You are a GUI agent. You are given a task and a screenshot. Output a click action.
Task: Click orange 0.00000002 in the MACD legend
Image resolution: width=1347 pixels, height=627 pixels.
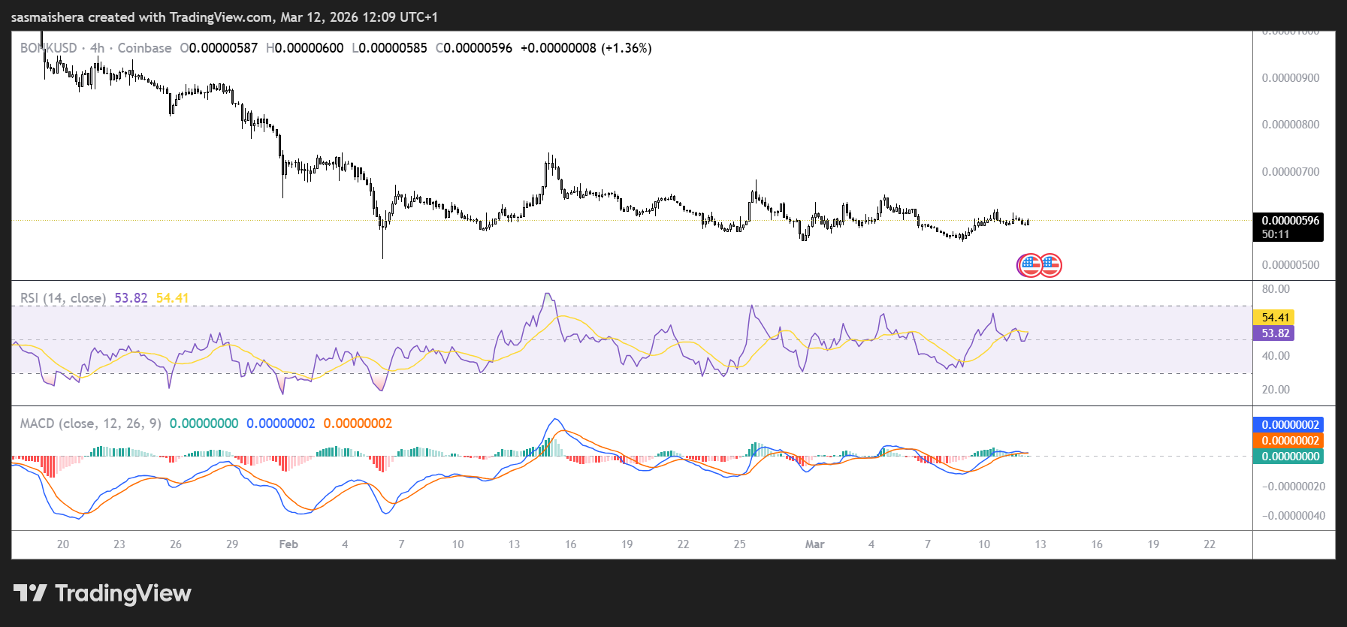click(x=358, y=424)
